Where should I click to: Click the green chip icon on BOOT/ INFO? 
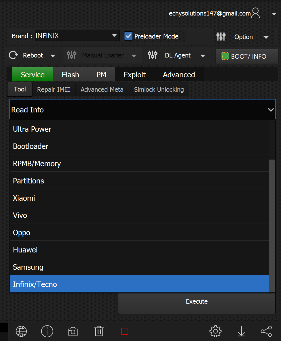(225, 56)
